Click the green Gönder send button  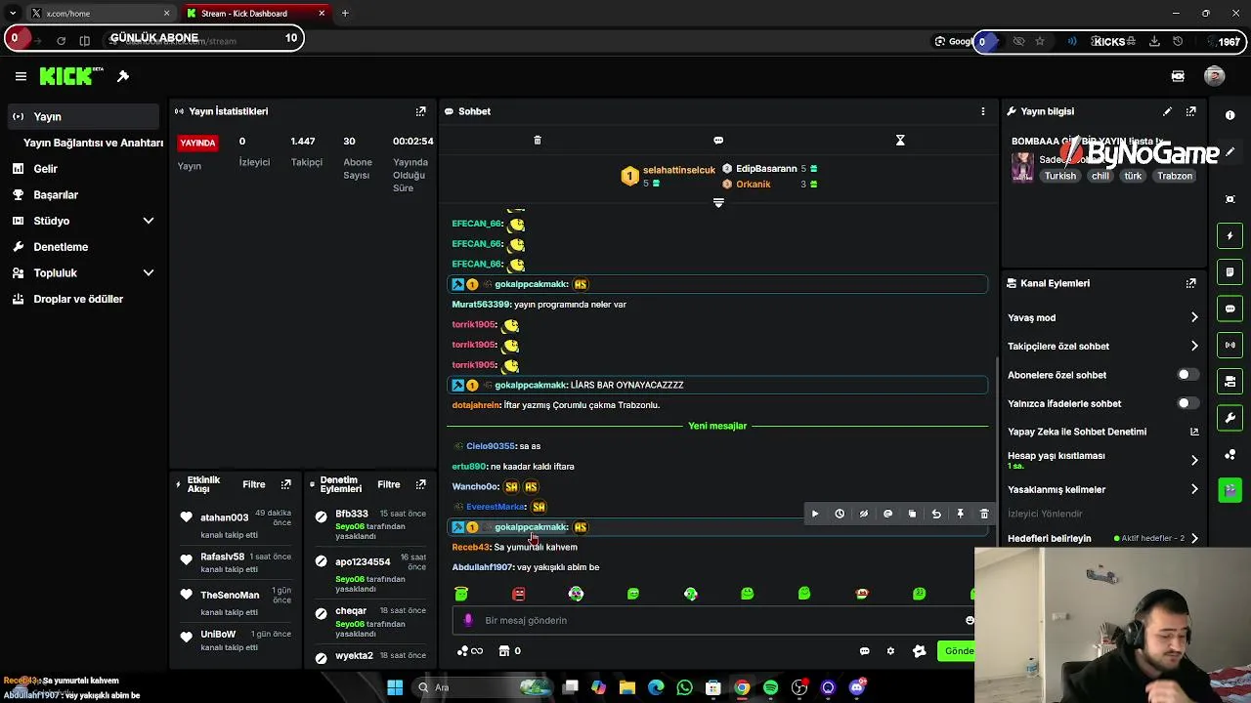pos(957,651)
